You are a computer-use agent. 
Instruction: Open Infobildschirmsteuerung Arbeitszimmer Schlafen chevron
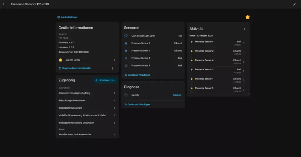coord(114,115)
